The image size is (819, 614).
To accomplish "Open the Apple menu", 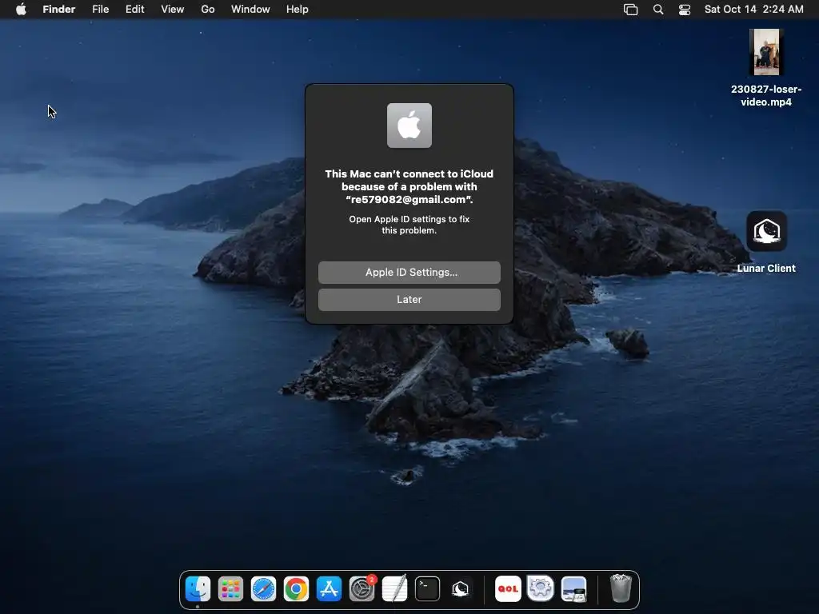I will pos(21,10).
